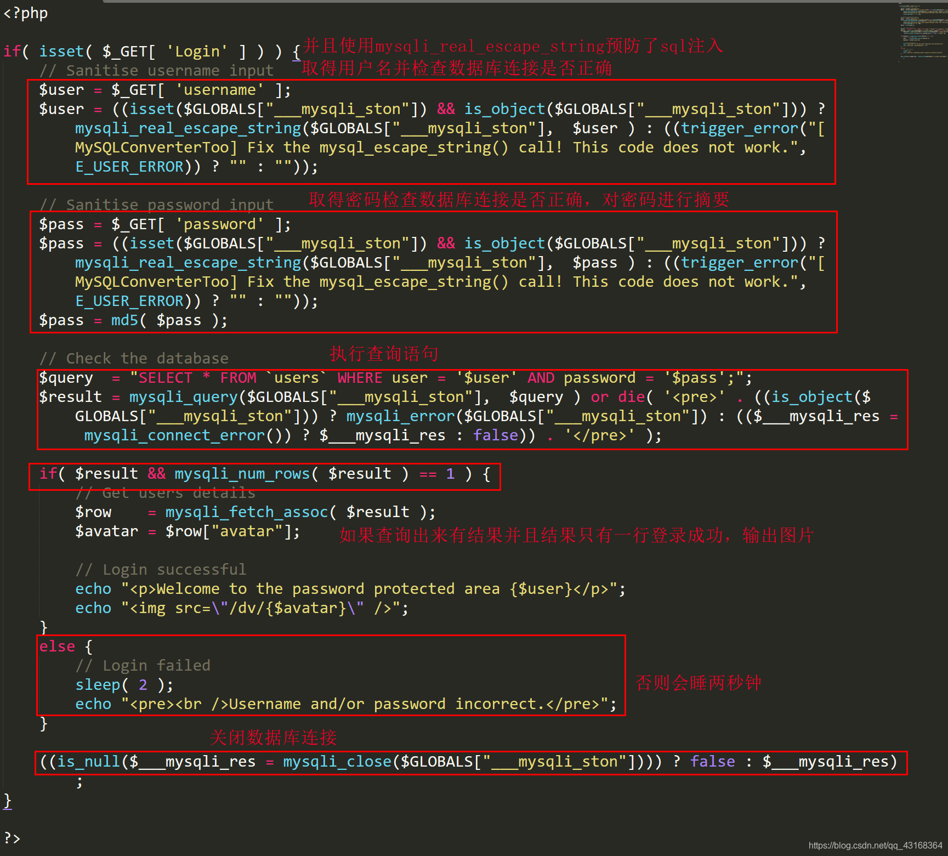Click the "// Login successful" comment
This screenshot has width=948, height=856.
(161, 569)
